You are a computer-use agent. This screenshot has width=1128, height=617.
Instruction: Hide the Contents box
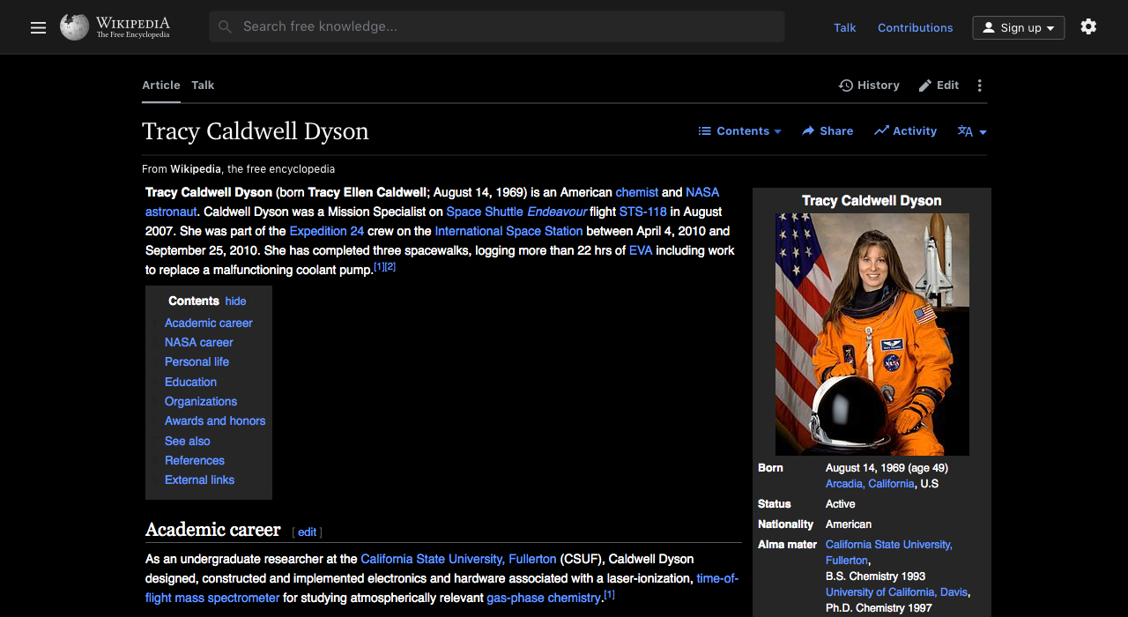click(234, 301)
